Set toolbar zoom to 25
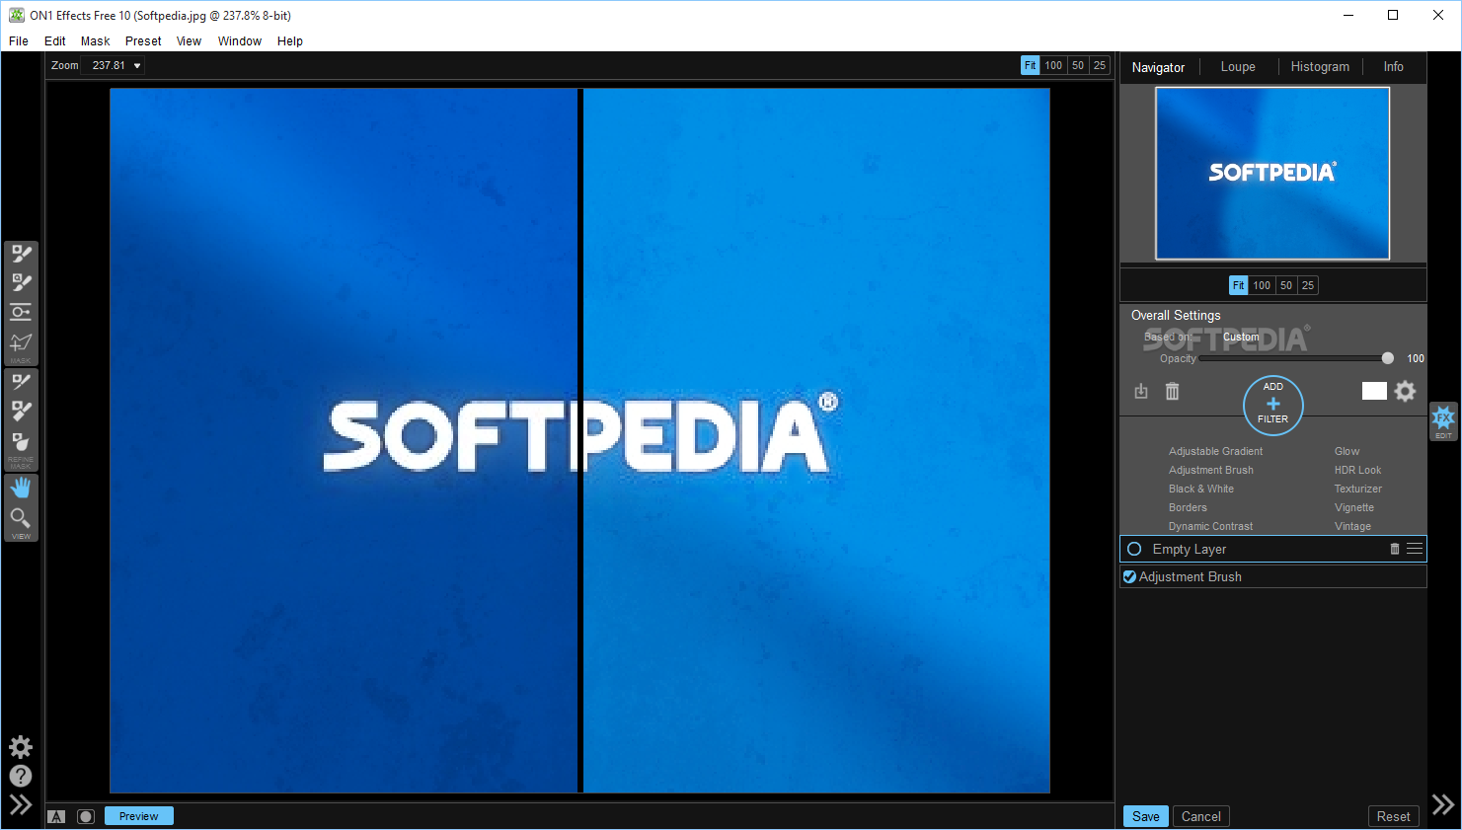The height and width of the screenshot is (830, 1462). pos(1100,65)
